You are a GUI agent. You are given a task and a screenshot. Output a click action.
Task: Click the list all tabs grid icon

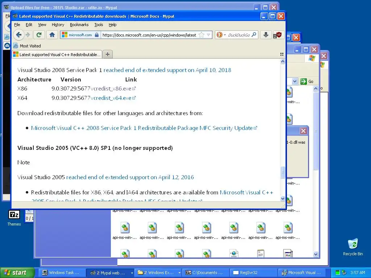click(282, 54)
